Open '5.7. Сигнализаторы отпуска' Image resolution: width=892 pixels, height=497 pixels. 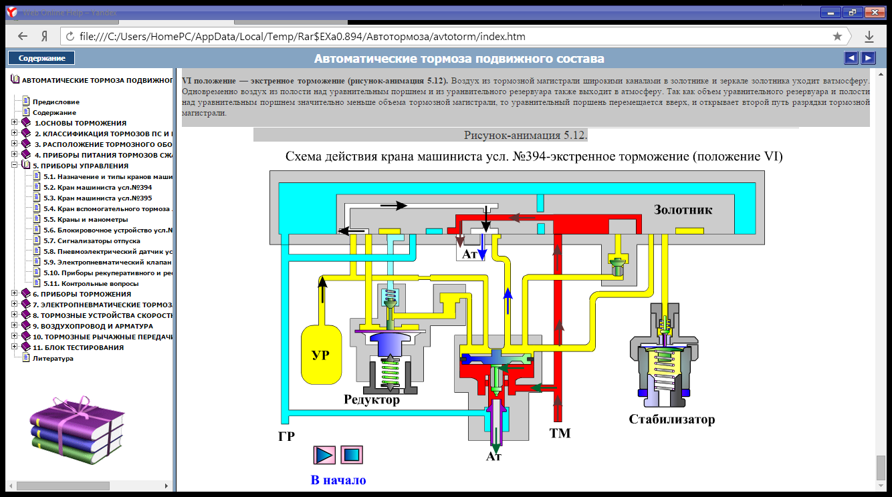[x=92, y=240]
